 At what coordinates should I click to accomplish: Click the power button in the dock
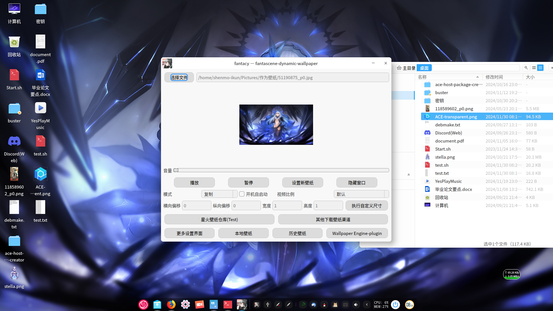[x=395, y=304]
